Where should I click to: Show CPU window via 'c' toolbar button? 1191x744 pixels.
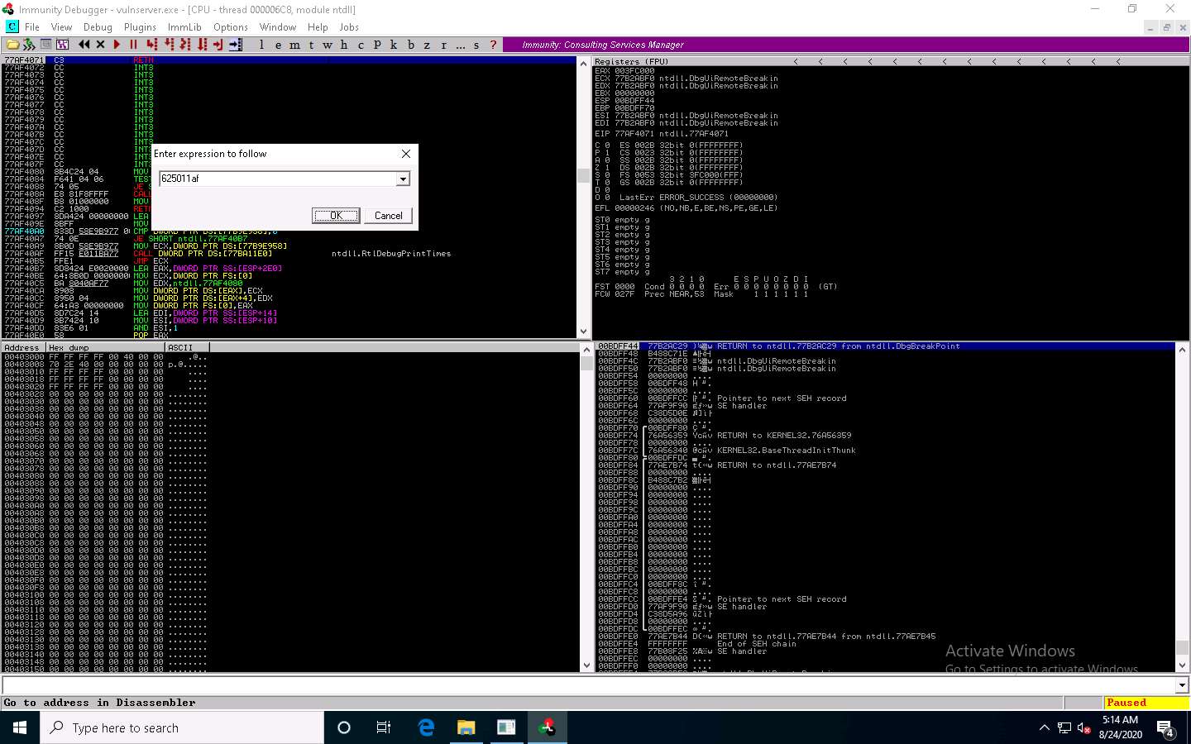tap(361, 45)
